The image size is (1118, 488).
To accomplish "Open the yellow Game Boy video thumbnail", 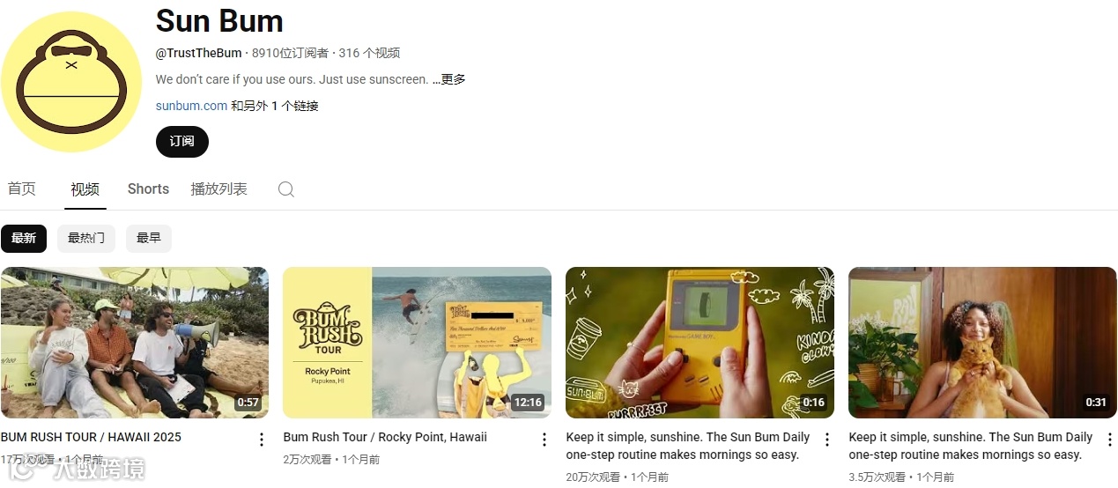I will pyautogui.click(x=700, y=343).
